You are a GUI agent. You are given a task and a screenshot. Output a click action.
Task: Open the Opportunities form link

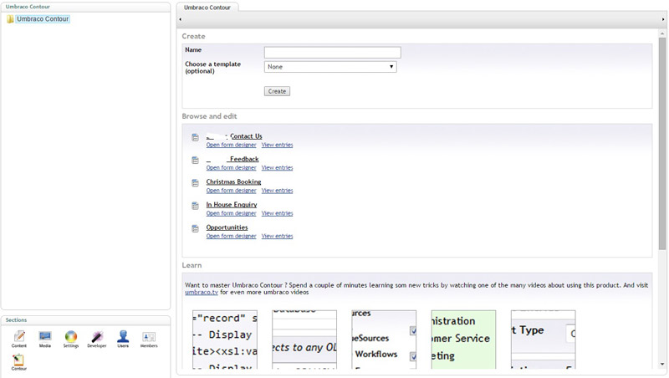[227, 227]
